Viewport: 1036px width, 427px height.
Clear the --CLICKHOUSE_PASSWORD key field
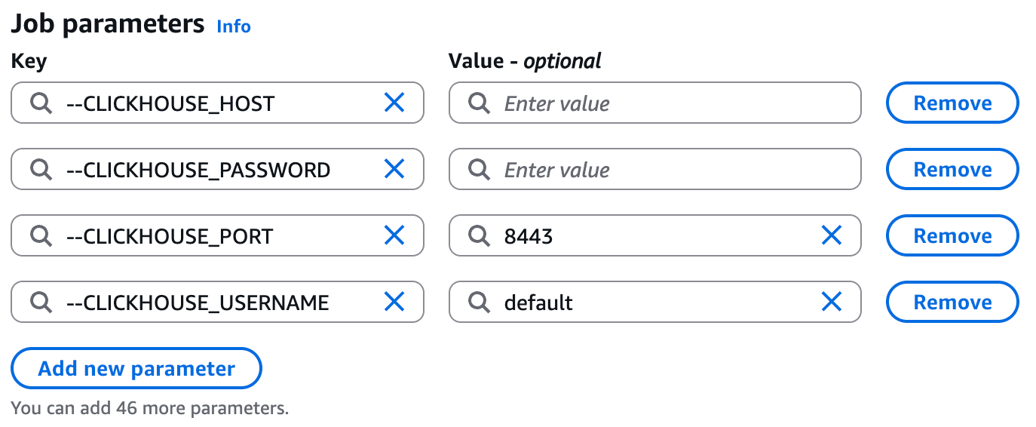point(394,170)
